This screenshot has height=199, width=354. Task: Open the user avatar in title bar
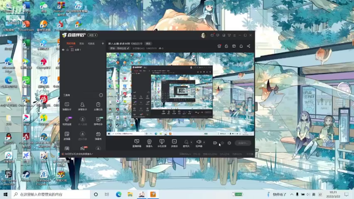[x=203, y=35]
